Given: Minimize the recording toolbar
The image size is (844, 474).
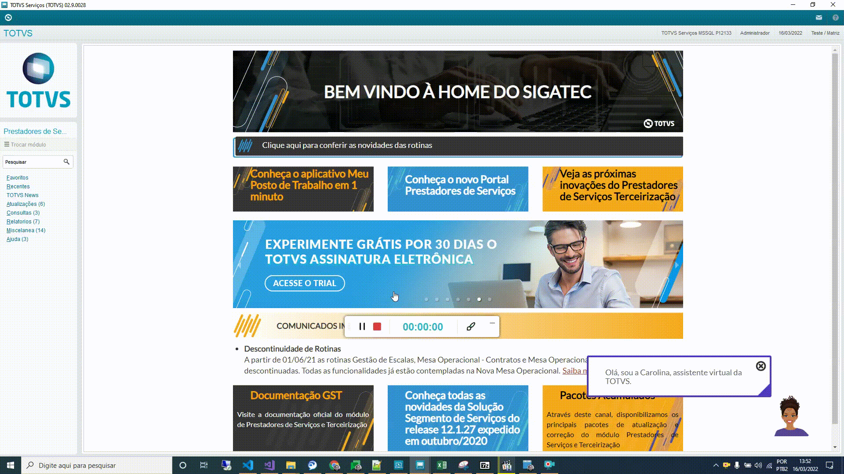Looking at the screenshot, I should point(492,323).
